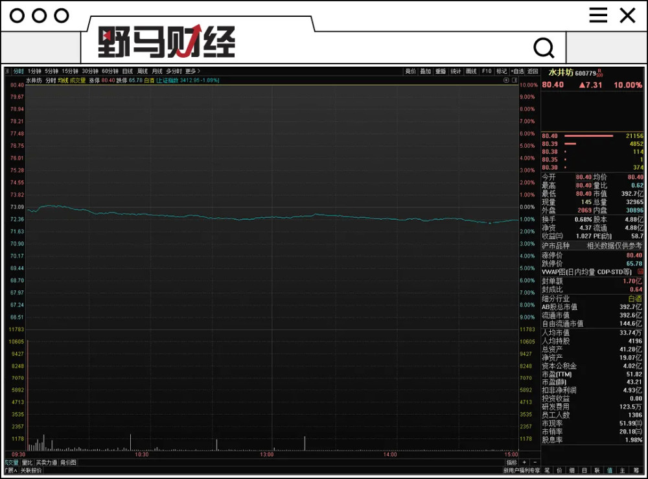Select the 5分钟 period tab

click(52, 71)
